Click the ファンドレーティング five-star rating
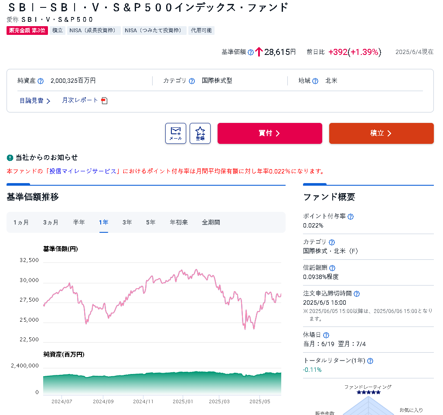443x415 pixels. (x=368, y=392)
